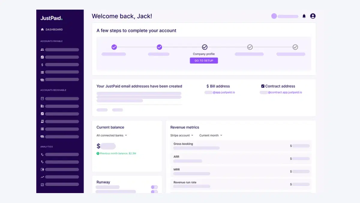360x203 pixels.
Task: Click the pencil icon under Accounts Receivable
Action: click(42, 114)
